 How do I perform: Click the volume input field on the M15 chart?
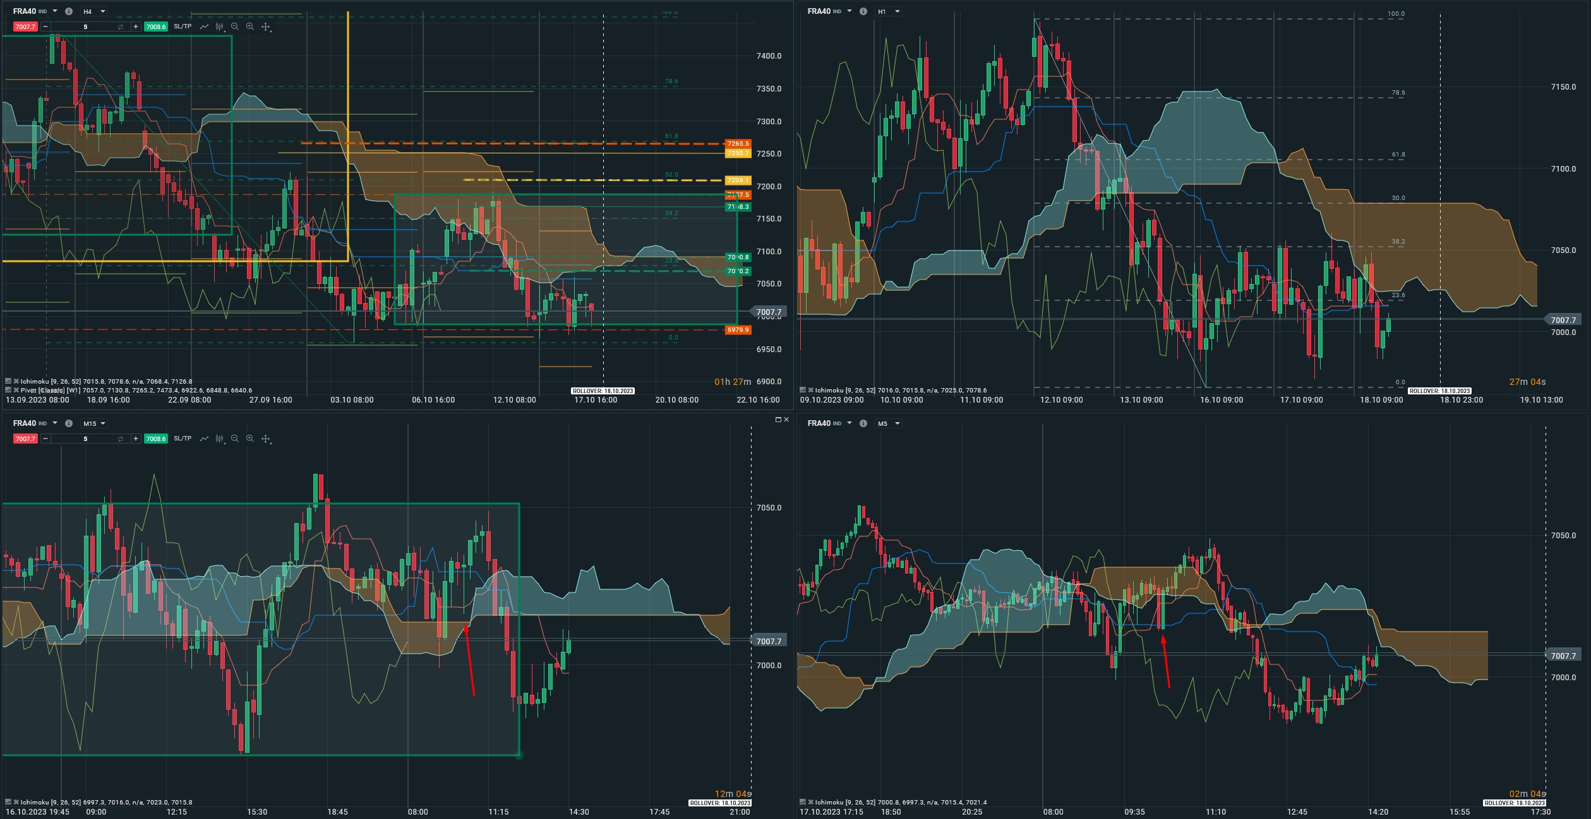point(85,439)
